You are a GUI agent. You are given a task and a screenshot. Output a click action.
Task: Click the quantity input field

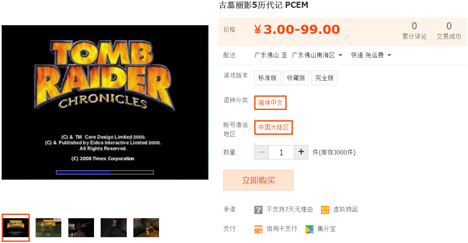tap(282, 152)
